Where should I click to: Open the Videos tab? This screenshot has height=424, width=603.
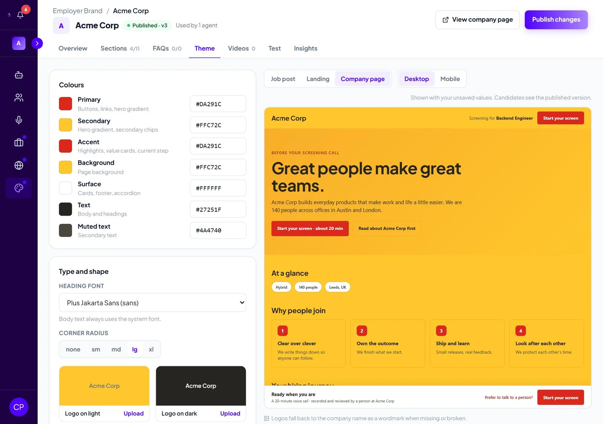(x=242, y=48)
